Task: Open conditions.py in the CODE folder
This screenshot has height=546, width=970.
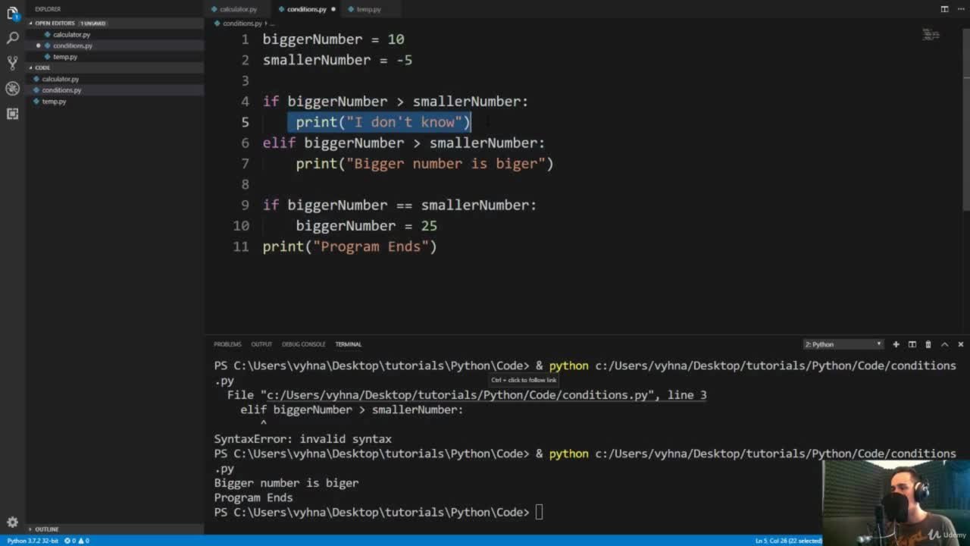Action: coord(115,90)
